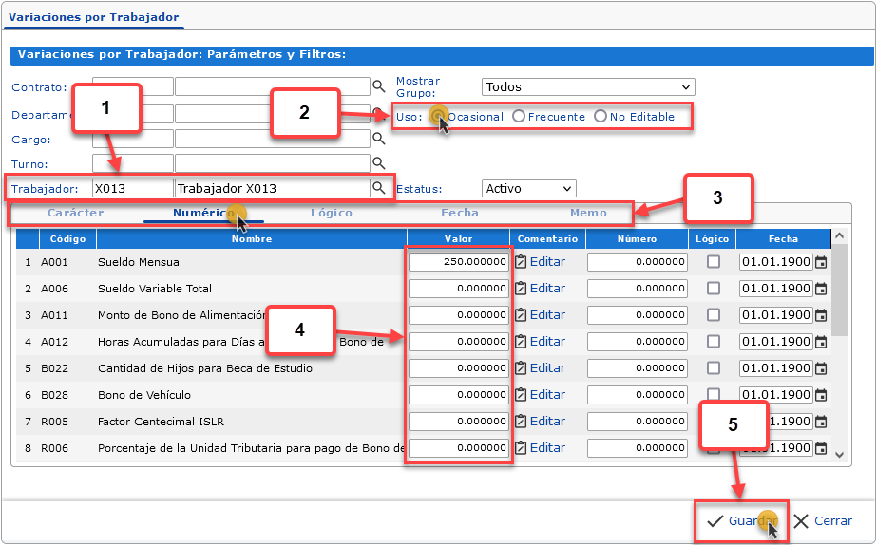Click Editar link for Sueldo Mensual

[547, 262]
